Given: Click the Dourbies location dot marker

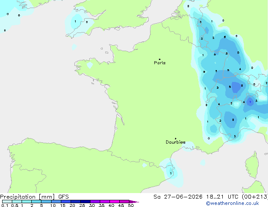Looking at the screenshot, I should 175,139.
